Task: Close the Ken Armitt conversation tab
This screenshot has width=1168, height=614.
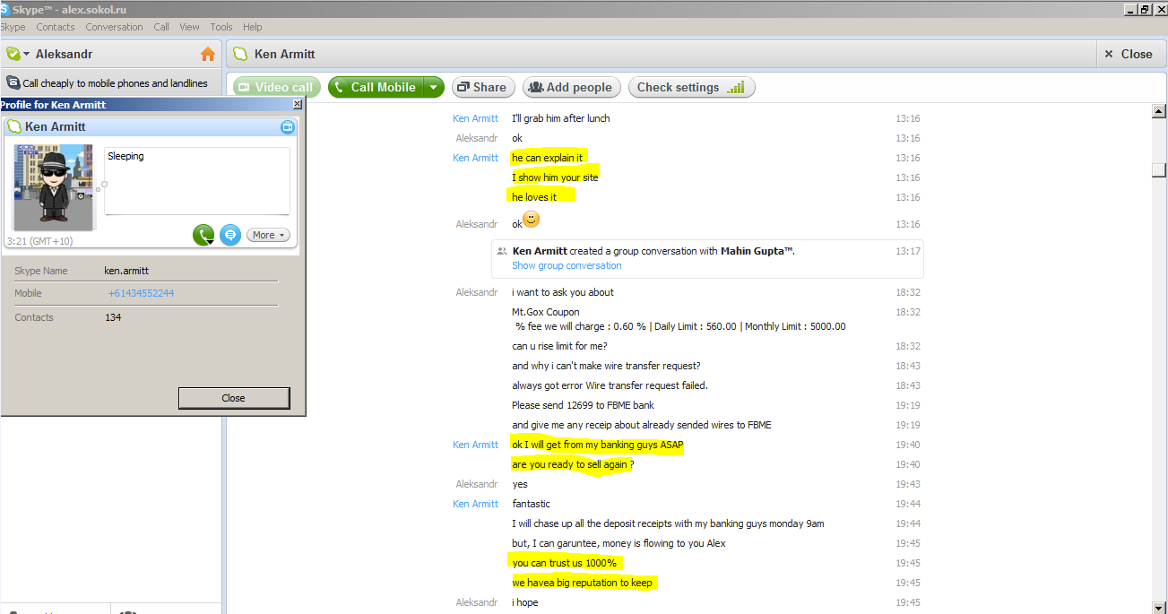Action: coord(1129,54)
